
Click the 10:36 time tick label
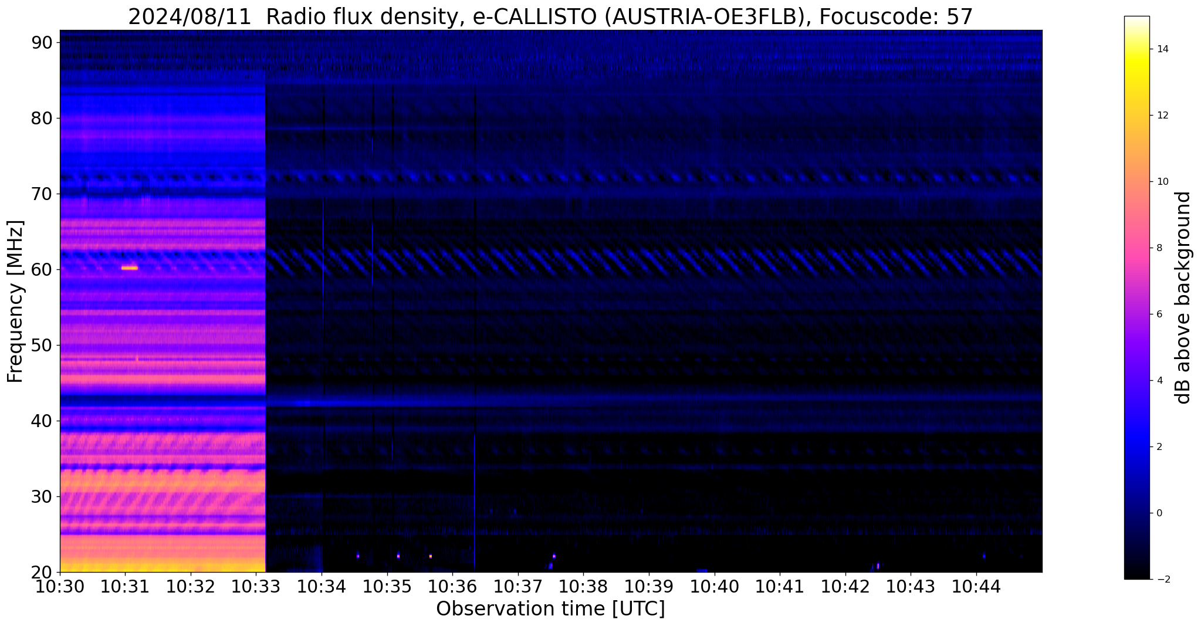452,586
